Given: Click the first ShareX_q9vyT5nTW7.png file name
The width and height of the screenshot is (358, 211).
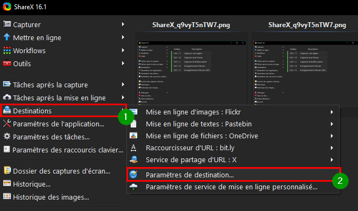Looking at the screenshot, I should pos(191,24).
